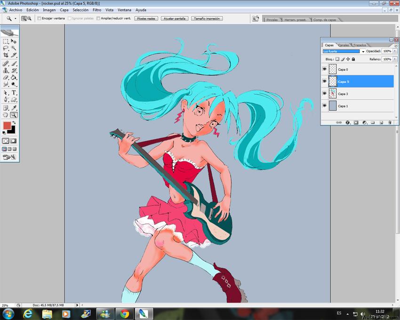Select the Eraser tool
The width and height of the screenshot is (400, 320).
(6, 77)
